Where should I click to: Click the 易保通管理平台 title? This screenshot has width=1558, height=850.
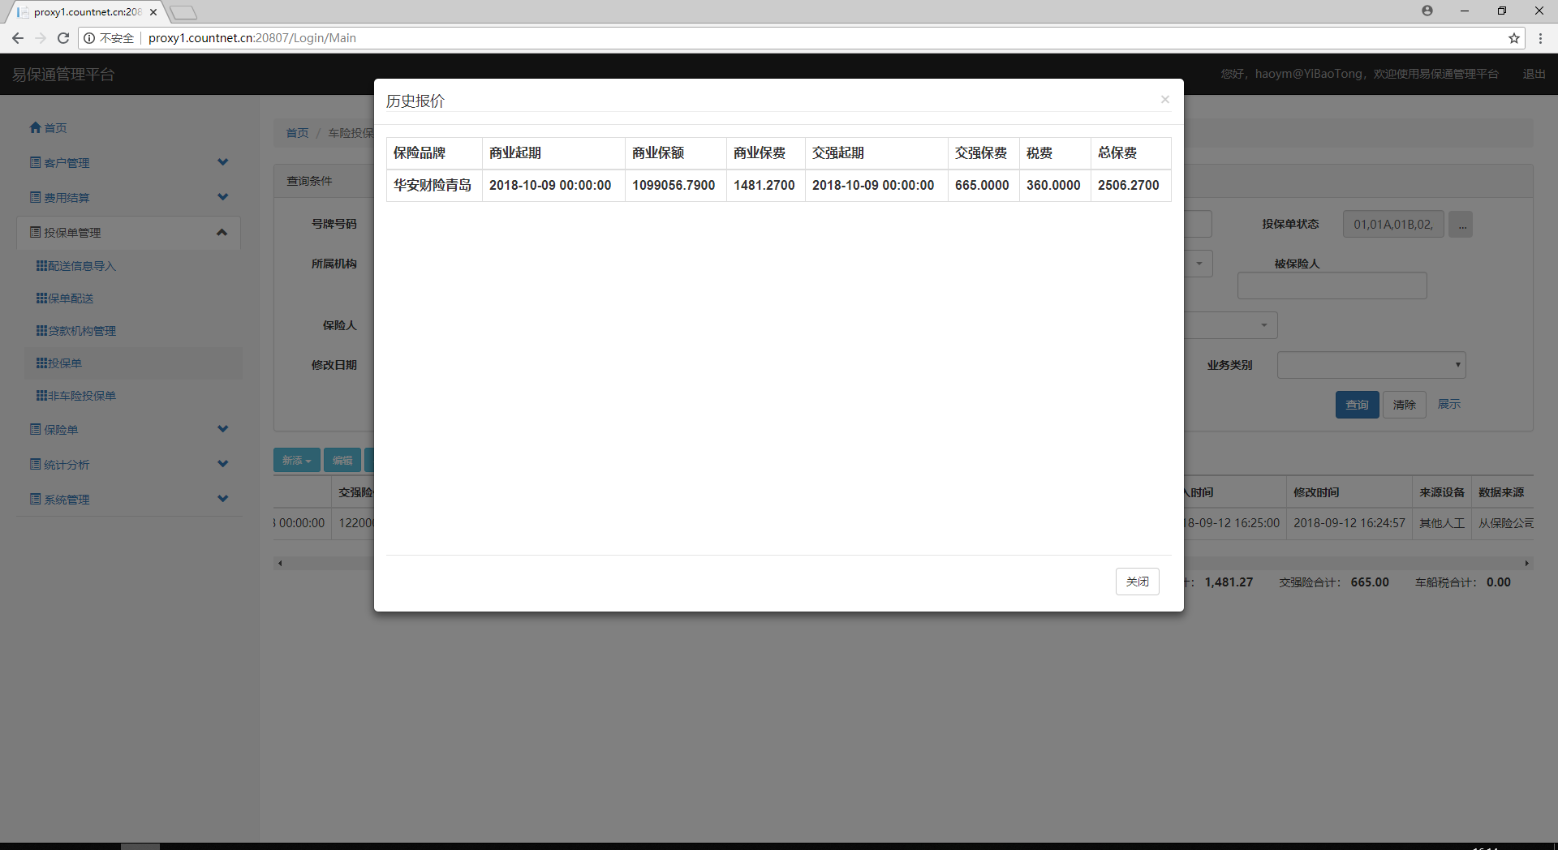pos(63,75)
